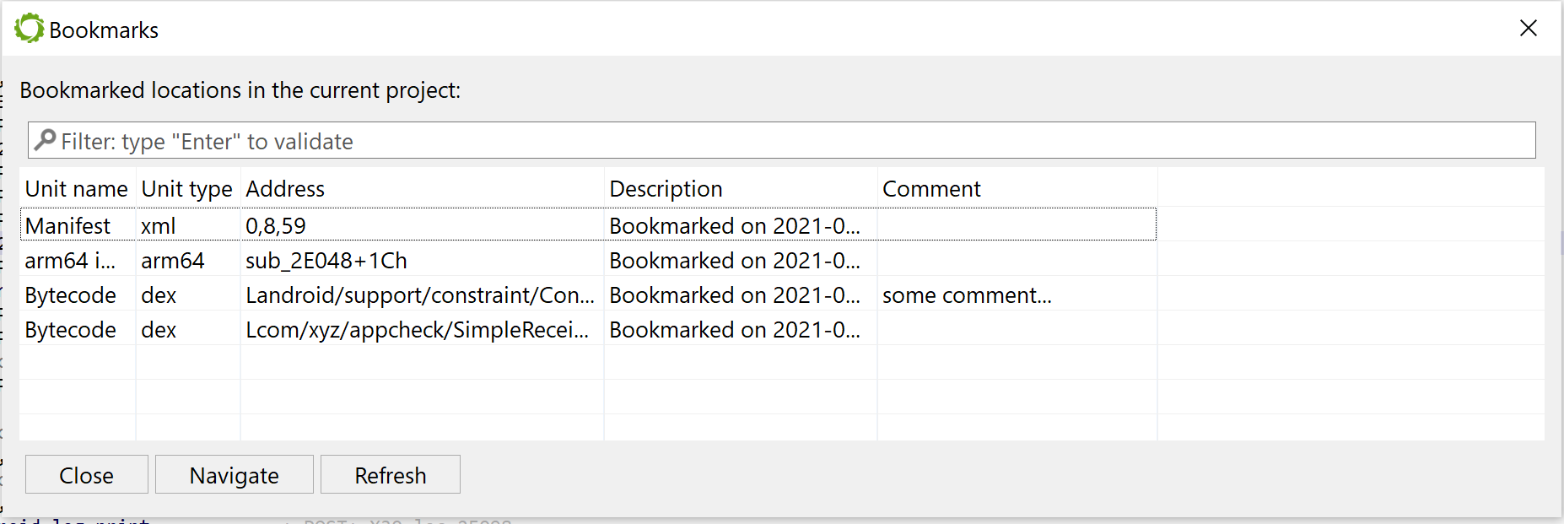Screen dimensions: 1564x524
Task: Focus the bookmark filter text field
Action: click(781, 140)
